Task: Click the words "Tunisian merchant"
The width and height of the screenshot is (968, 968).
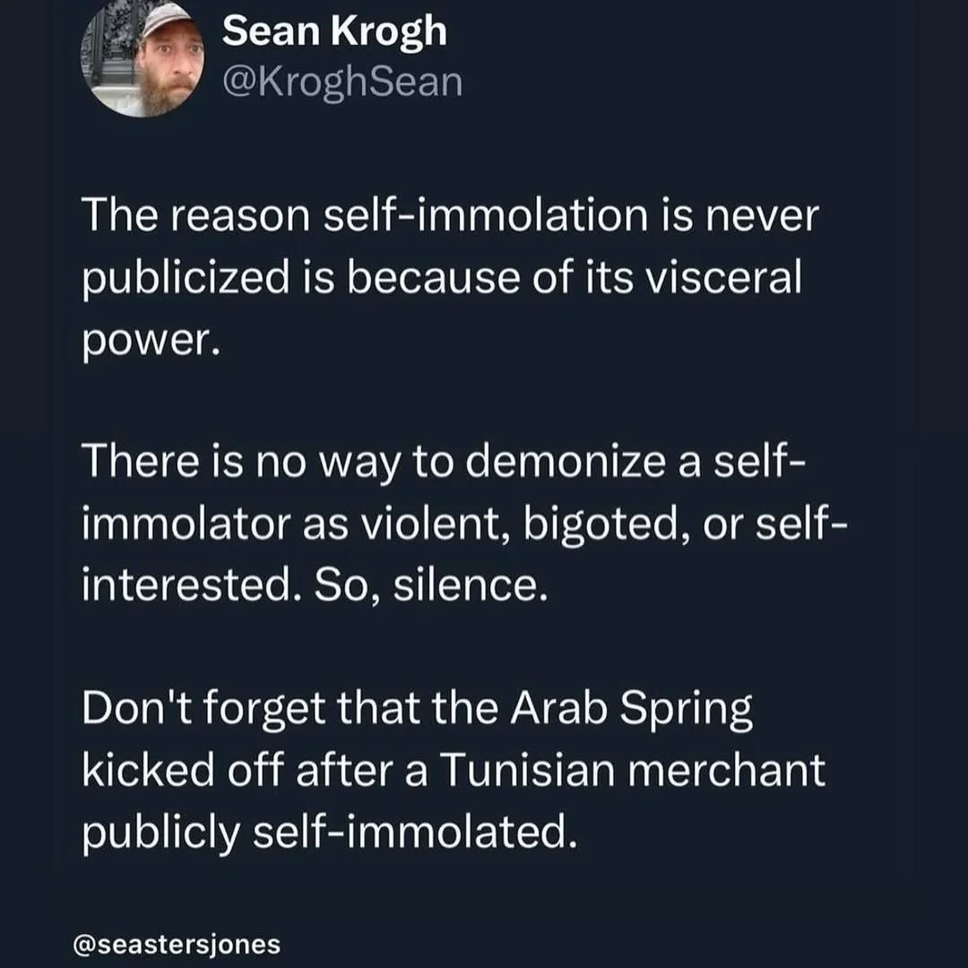Action: click(633, 772)
